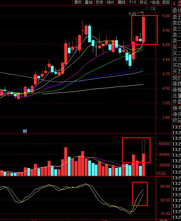Click the 4.20 price axis label
The height and width of the screenshot is (221, 181).
coord(166,74)
